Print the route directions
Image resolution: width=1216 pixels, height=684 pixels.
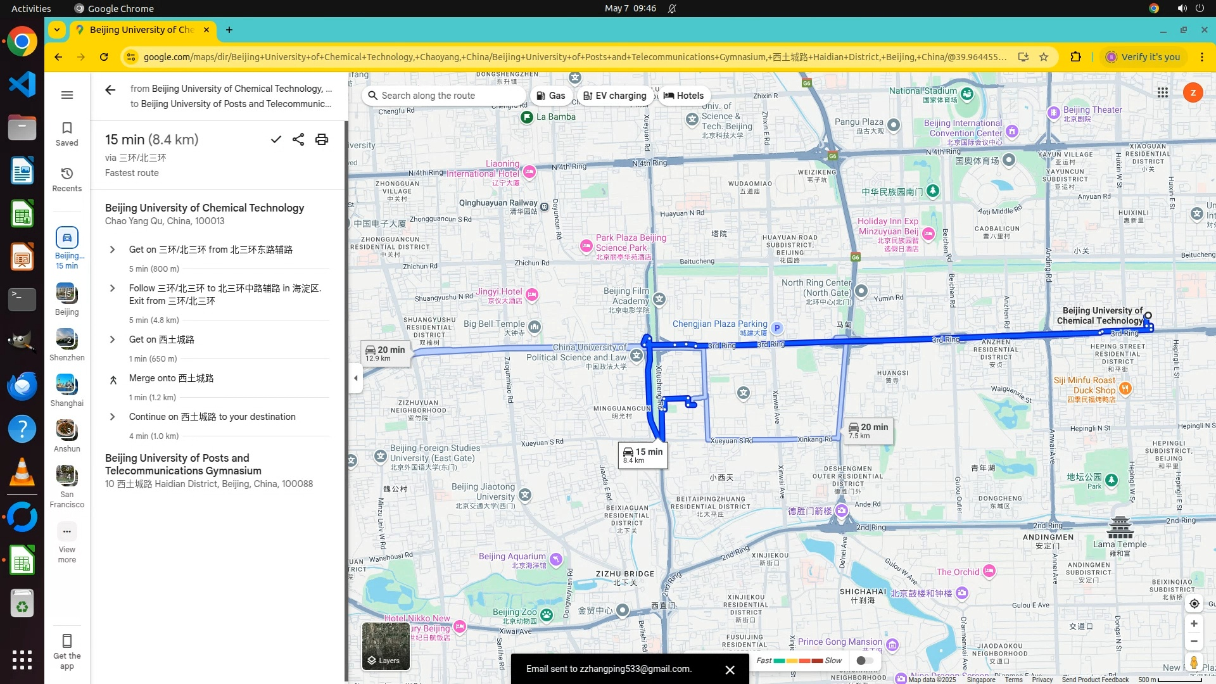point(322,139)
